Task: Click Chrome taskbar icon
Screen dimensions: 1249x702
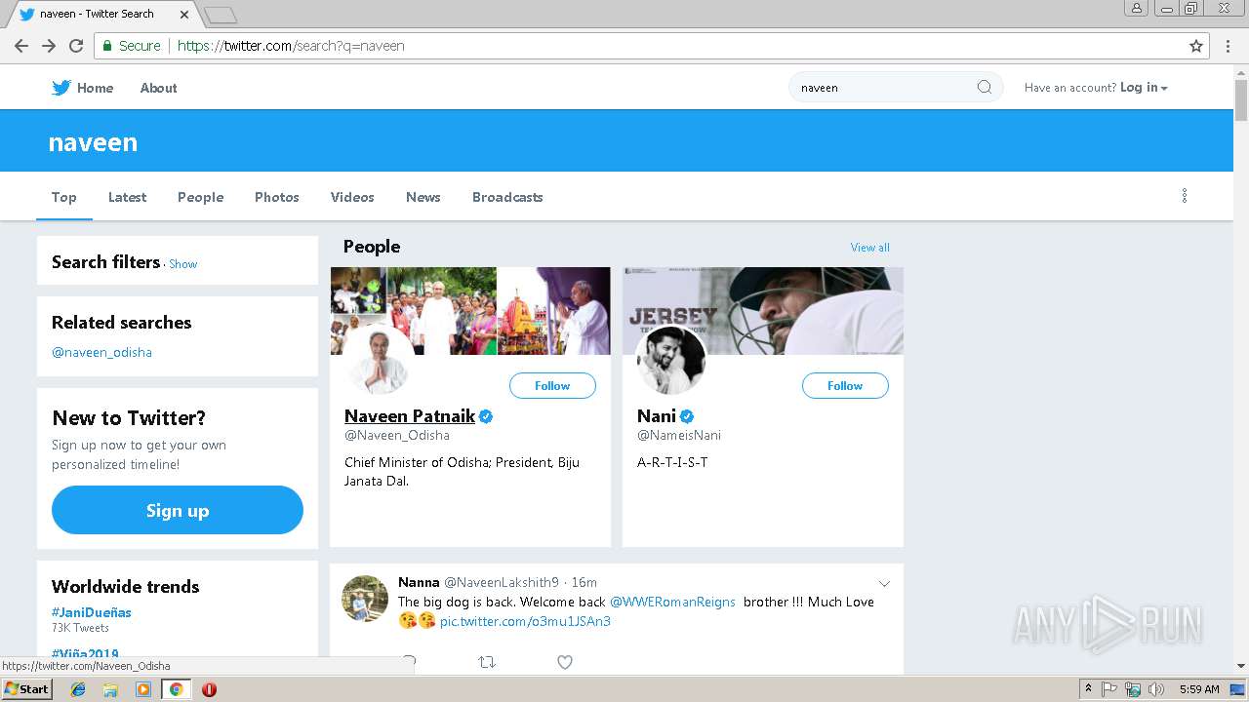Action: 176,689
